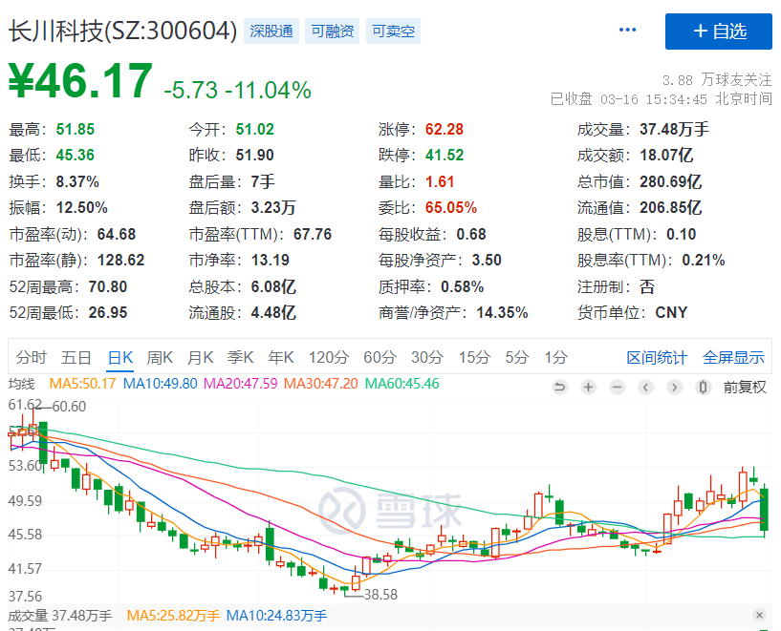
Task: Close the volume panel with X
Action: pyautogui.click(x=759, y=615)
